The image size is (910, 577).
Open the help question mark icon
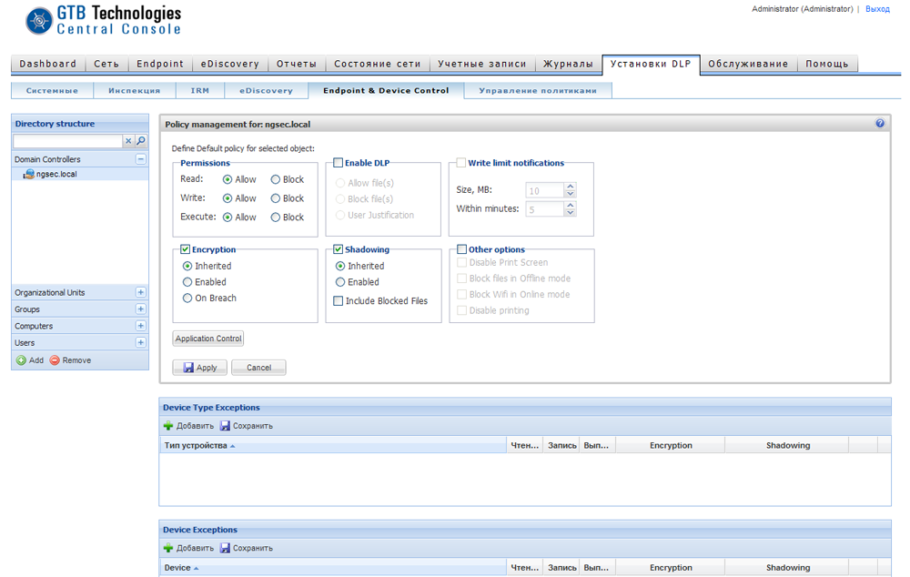tap(880, 123)
